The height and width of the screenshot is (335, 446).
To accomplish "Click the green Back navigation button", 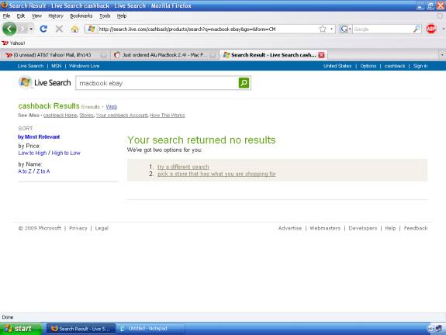I will [x=9, y=29].
